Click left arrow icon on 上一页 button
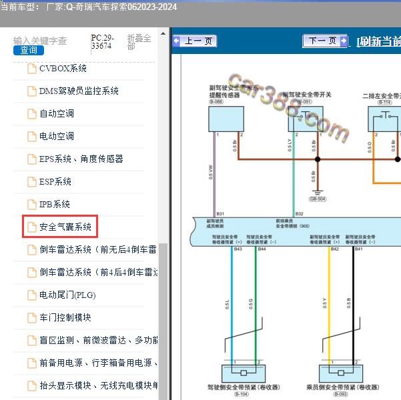Viewport: 401px width, 400px height. pyautogui.click(x=176, y=41)
